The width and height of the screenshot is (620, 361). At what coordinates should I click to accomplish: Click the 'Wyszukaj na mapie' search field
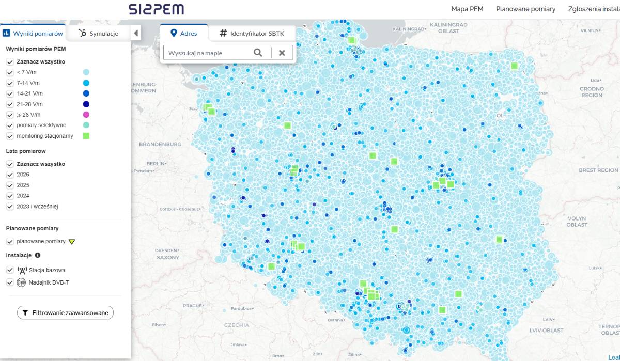(207, 53)
